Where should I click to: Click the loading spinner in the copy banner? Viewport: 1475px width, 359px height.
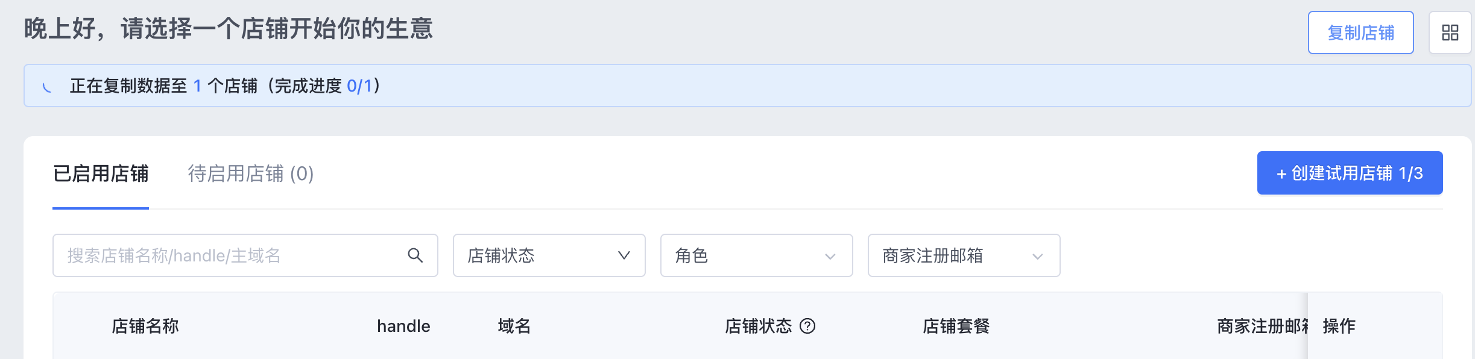coord(47,87)
